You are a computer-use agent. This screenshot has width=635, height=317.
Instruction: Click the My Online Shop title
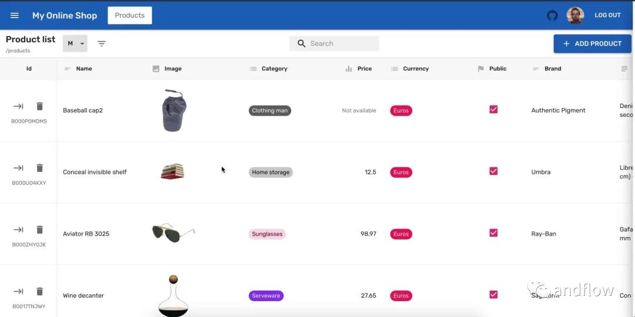point(65,15)
